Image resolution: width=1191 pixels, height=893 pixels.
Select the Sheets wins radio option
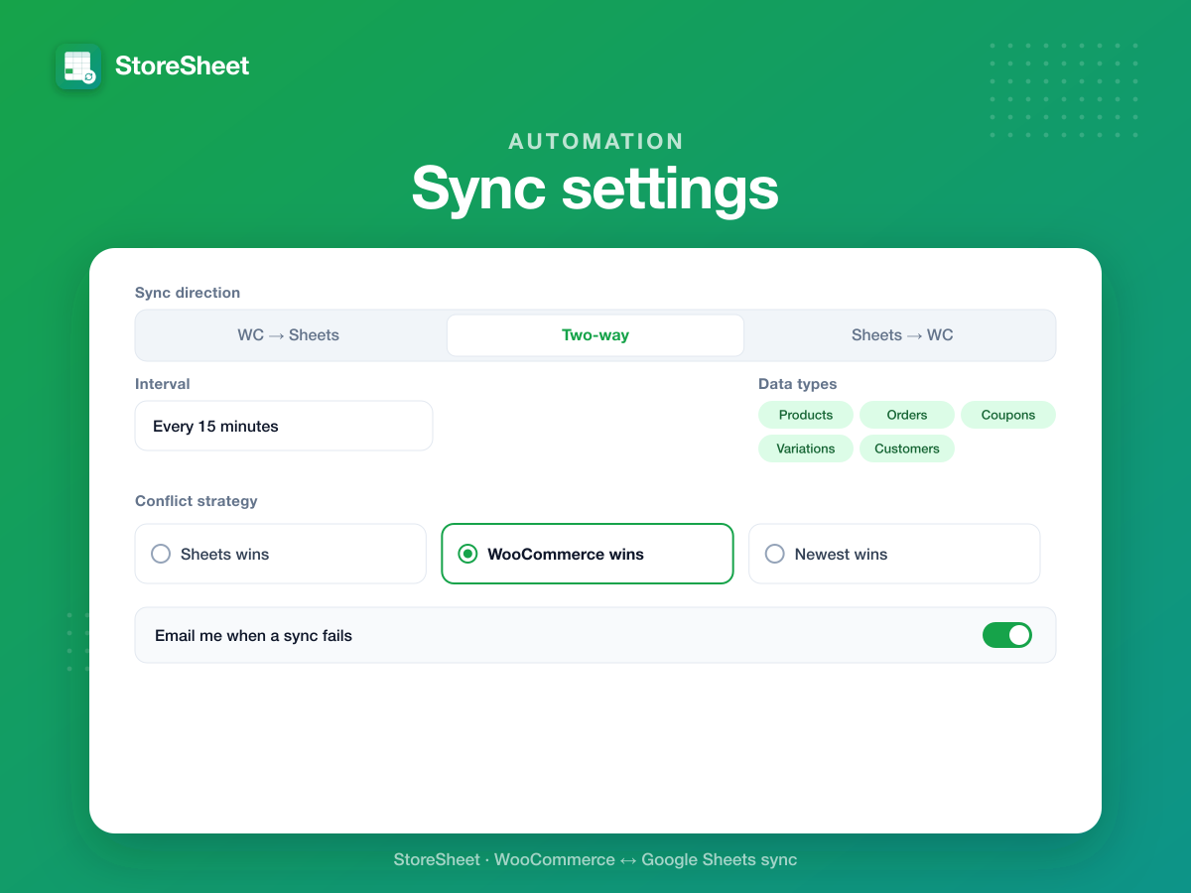[x=281, y=554]
